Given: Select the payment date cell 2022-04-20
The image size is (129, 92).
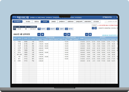Looking at the screenshot, I should click(x=33, y=29).
